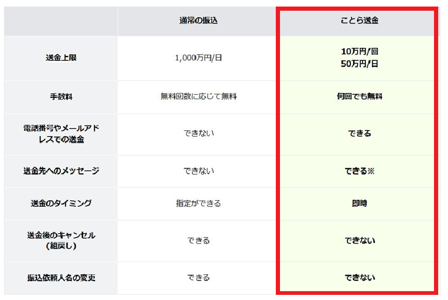448x300 pixels.
Task: Select the 送金上限 row label
Action: pos(61,58)
